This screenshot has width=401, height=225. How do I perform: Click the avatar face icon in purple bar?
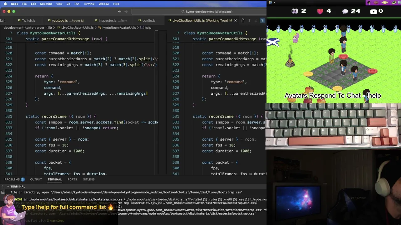pyautogui.click(x=369, y=2)
